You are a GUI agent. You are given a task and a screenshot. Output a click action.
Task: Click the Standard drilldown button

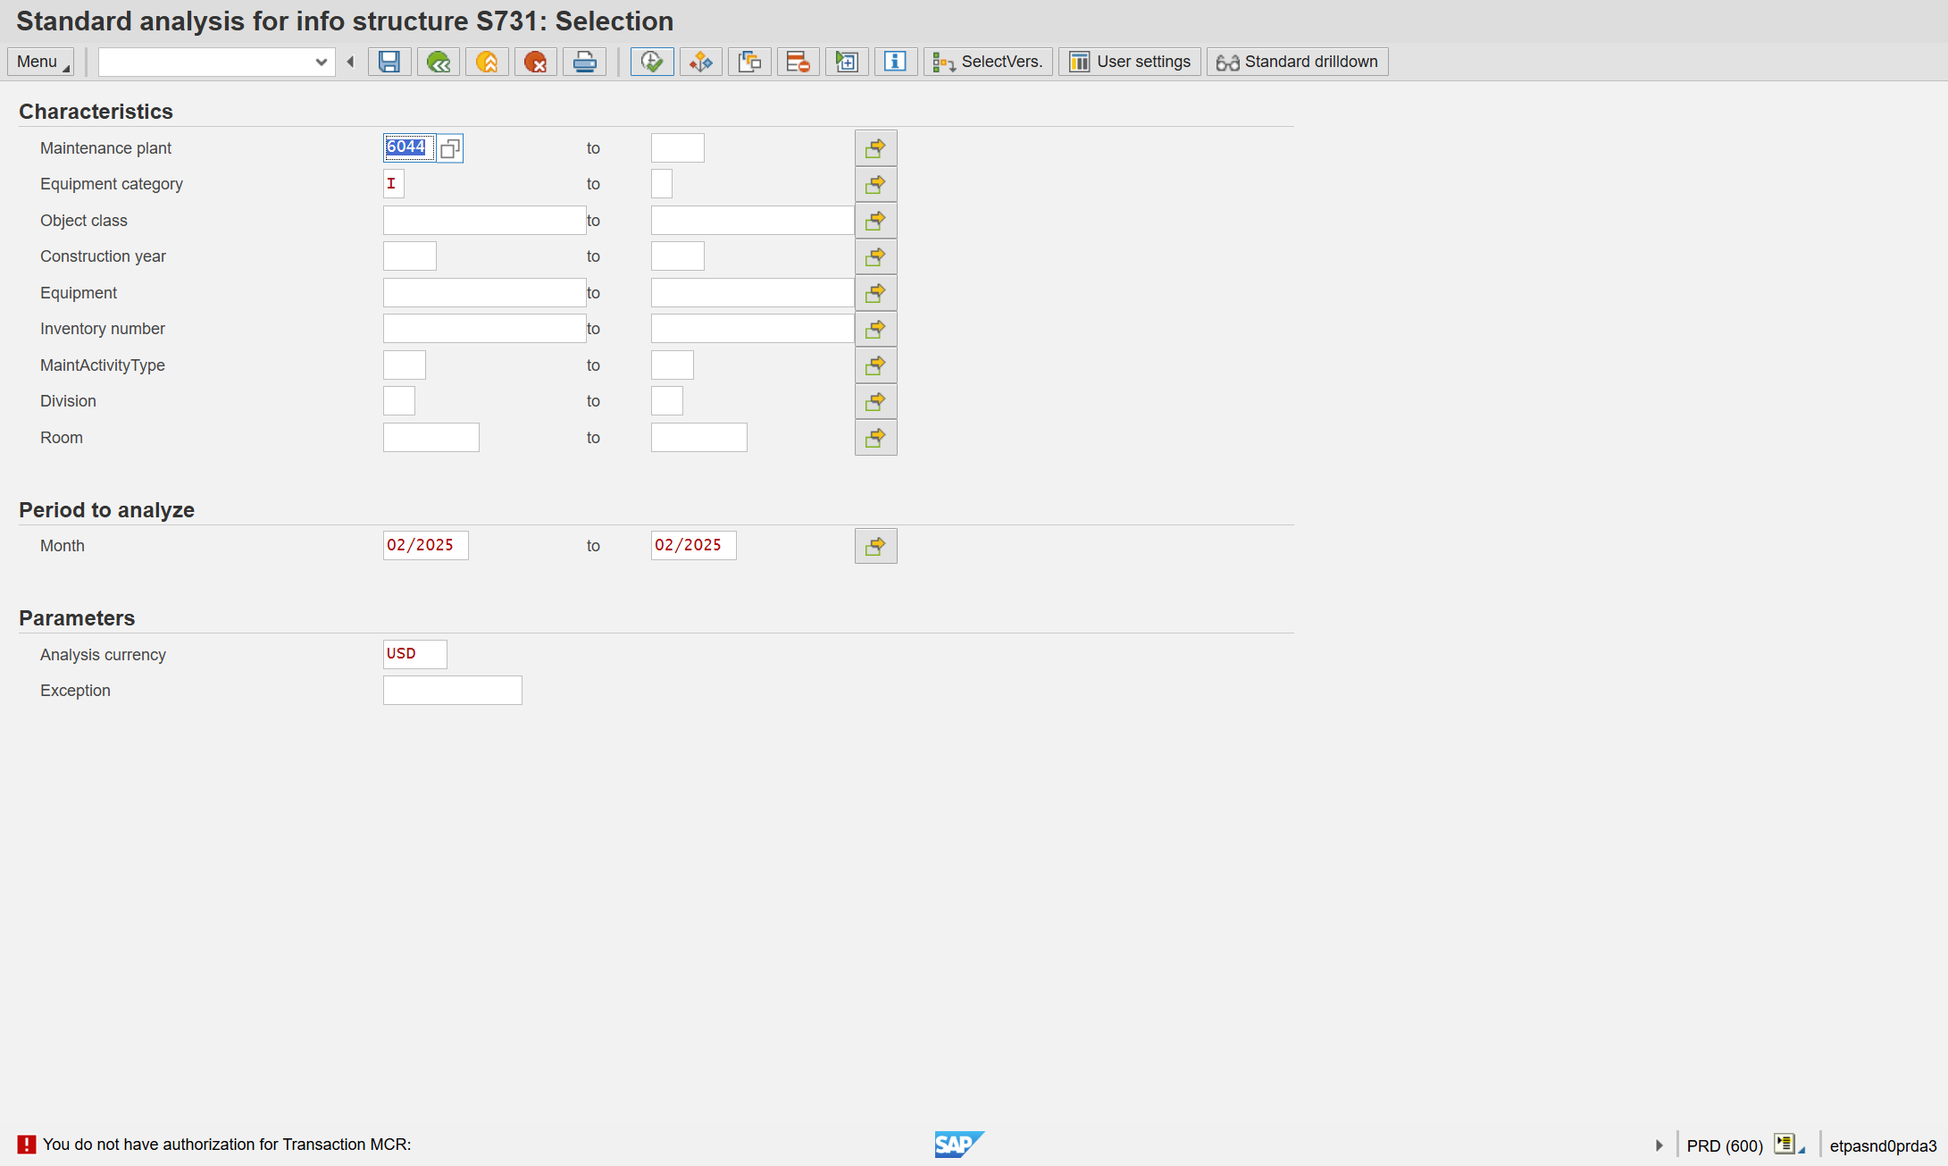pyautogui.click(x=1298, y=62)
